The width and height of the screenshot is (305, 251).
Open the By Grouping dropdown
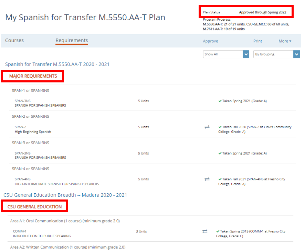click(x=276, y=54)
